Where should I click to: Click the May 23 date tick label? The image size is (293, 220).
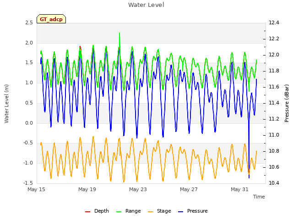(138, 189)
